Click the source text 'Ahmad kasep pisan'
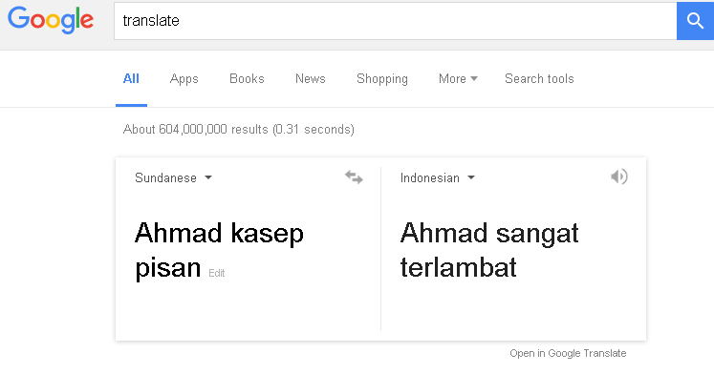The image size is (714, 374). (x=219, y=250)
